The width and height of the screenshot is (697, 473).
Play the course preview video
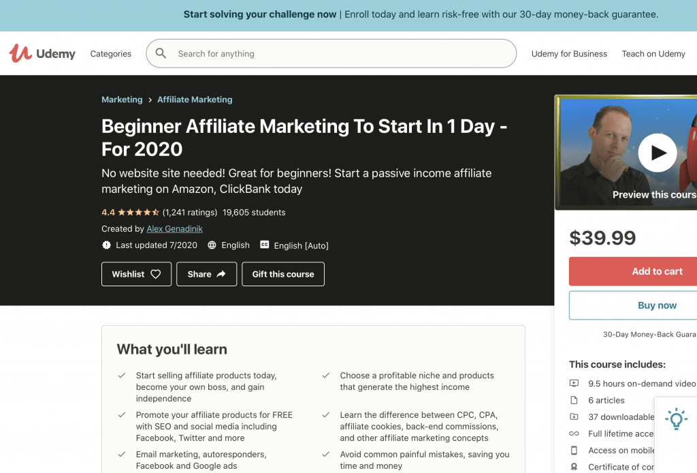point(657,153)
